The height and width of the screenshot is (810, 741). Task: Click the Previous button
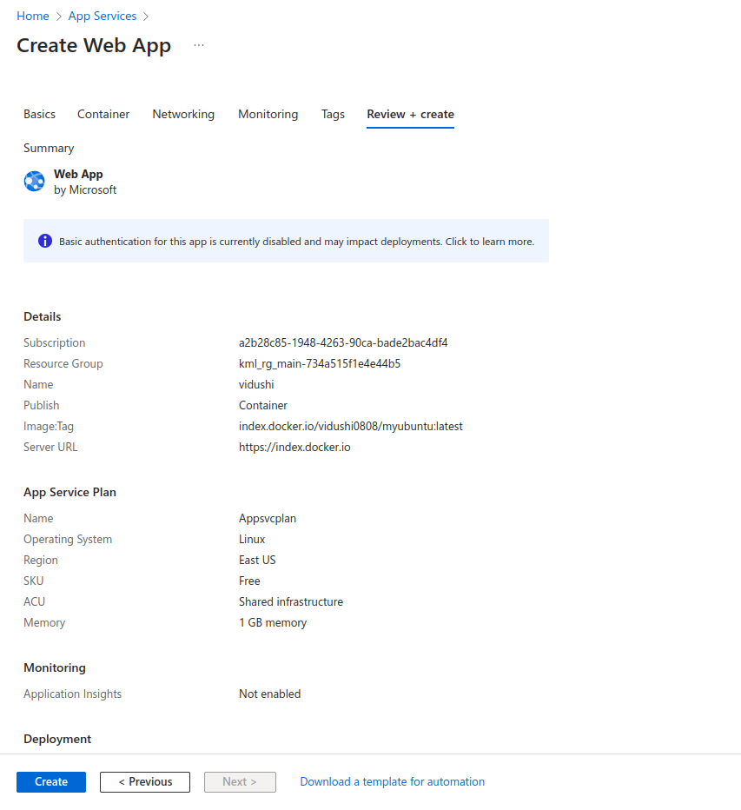[145, 781]
